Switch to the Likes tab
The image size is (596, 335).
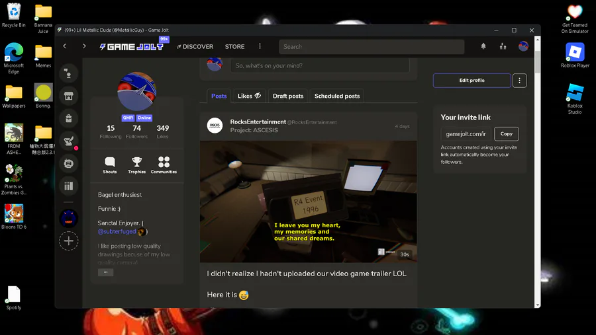coord(250,96)
